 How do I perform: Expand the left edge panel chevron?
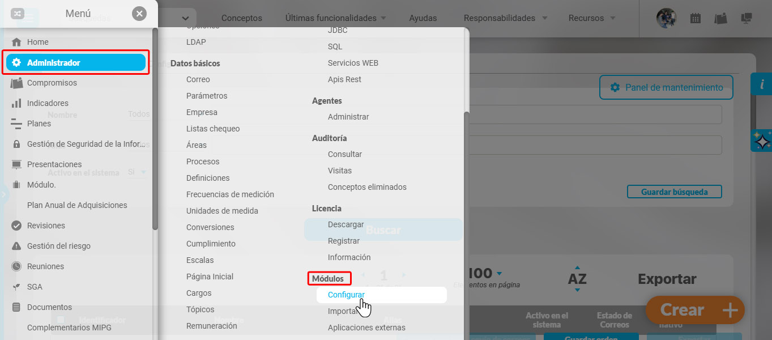pyautogui.click(x=3, y=194)
